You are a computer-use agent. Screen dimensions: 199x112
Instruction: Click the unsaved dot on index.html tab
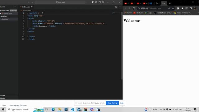pyautogui.click(x=32, y=7)
